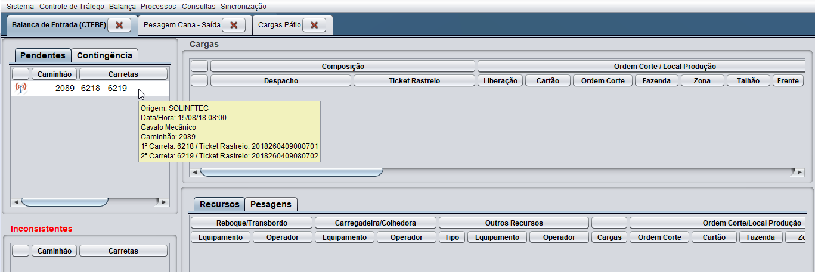Select the Pendentes tab

[x=43, y=55]
